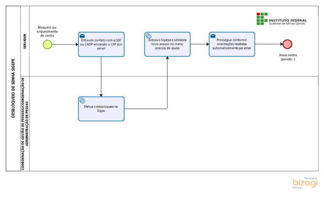Image resolution: width=324 pixels, height=198 pixels.
Task: Click gear icon on 'Efetua o desbloqueio' task
Action: click(x=82, y=101)
